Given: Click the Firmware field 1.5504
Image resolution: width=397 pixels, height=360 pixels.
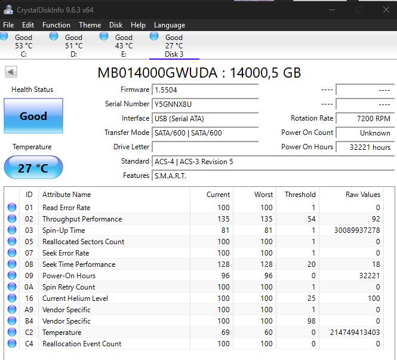Looking at the screenshot, I should point(205,90).
